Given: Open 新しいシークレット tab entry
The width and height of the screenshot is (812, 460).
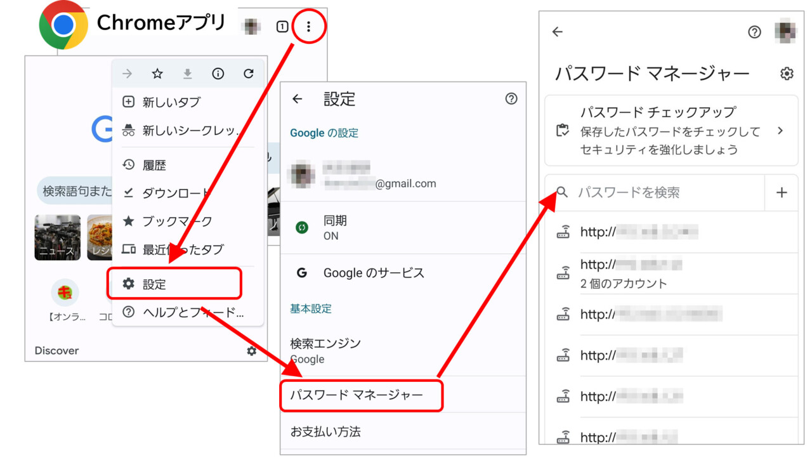Looking at the screenshot, I should tap(188, 131).
